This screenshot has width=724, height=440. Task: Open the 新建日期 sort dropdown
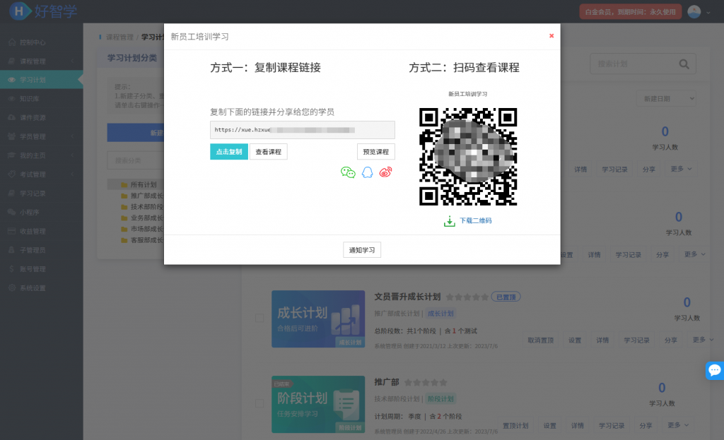(x=665, y=99)
